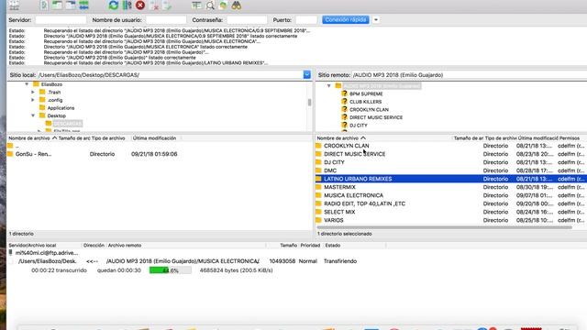Screen dimensions: 587x330
Task: Select the GonSu - Ren... local folder
Action: [33, 154]
